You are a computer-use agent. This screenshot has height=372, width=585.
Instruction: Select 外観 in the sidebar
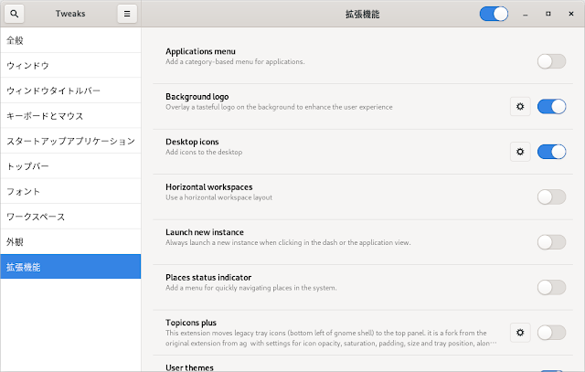point(70,242)
